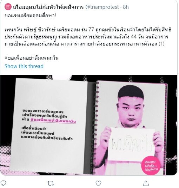The image size is (179, 188).
Task: Click the line และศาลต้องคืนสิทธิประกันตัว on left page
Action: 47,138
